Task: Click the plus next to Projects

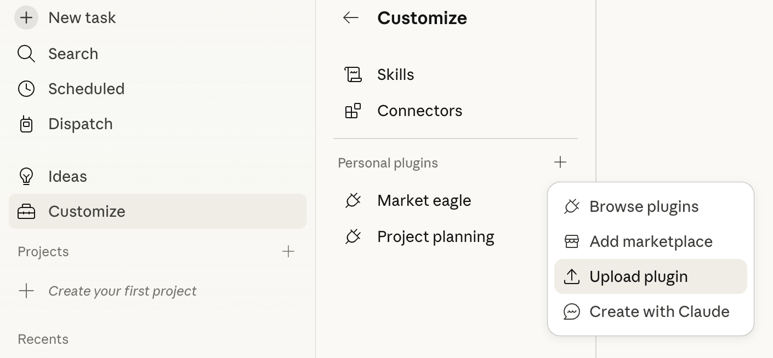Action: pyautogui.click(x=288, y=251)
